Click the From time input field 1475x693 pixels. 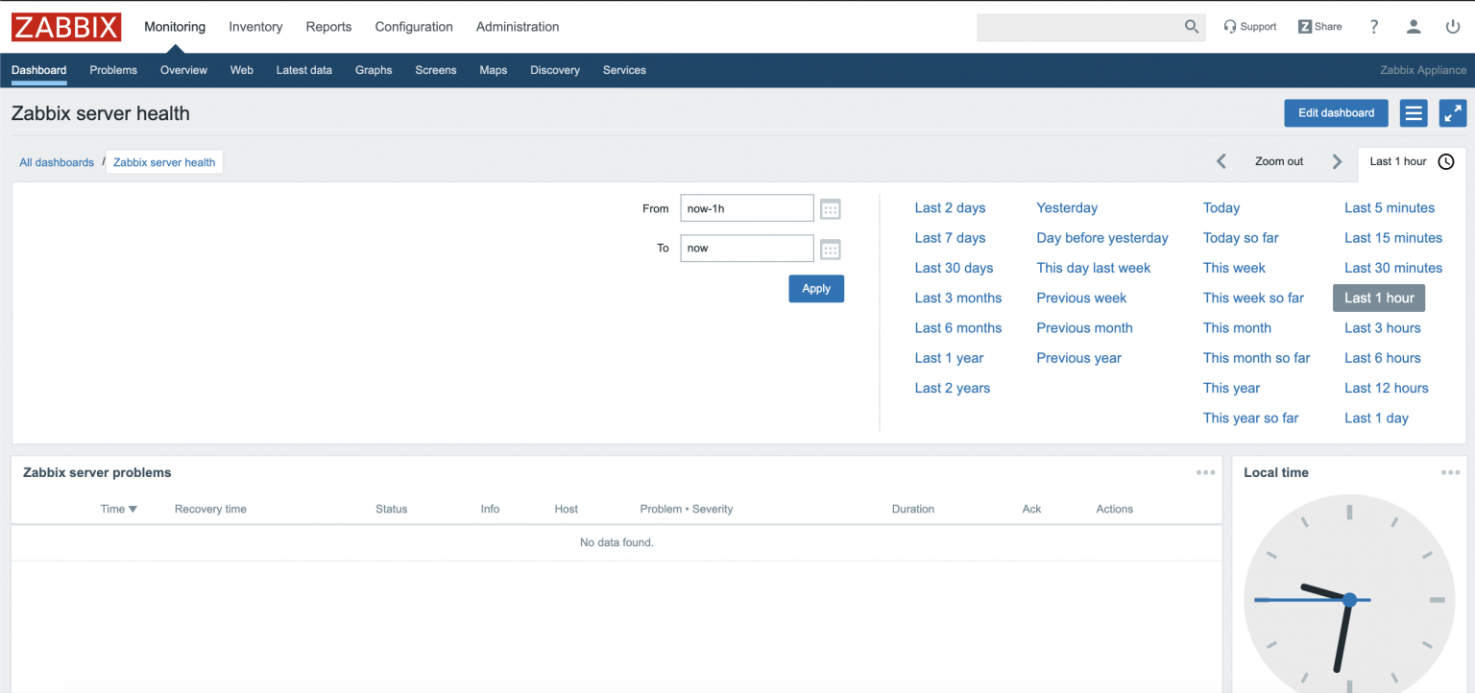pos(746,208)
